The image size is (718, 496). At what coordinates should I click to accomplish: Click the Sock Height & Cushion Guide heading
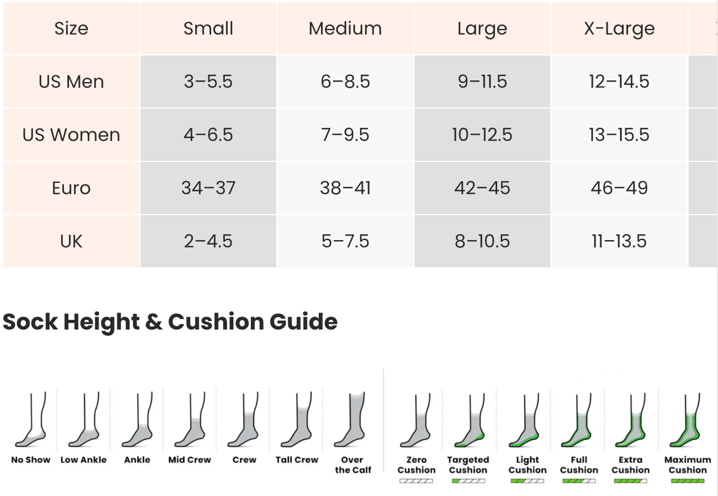170,322
